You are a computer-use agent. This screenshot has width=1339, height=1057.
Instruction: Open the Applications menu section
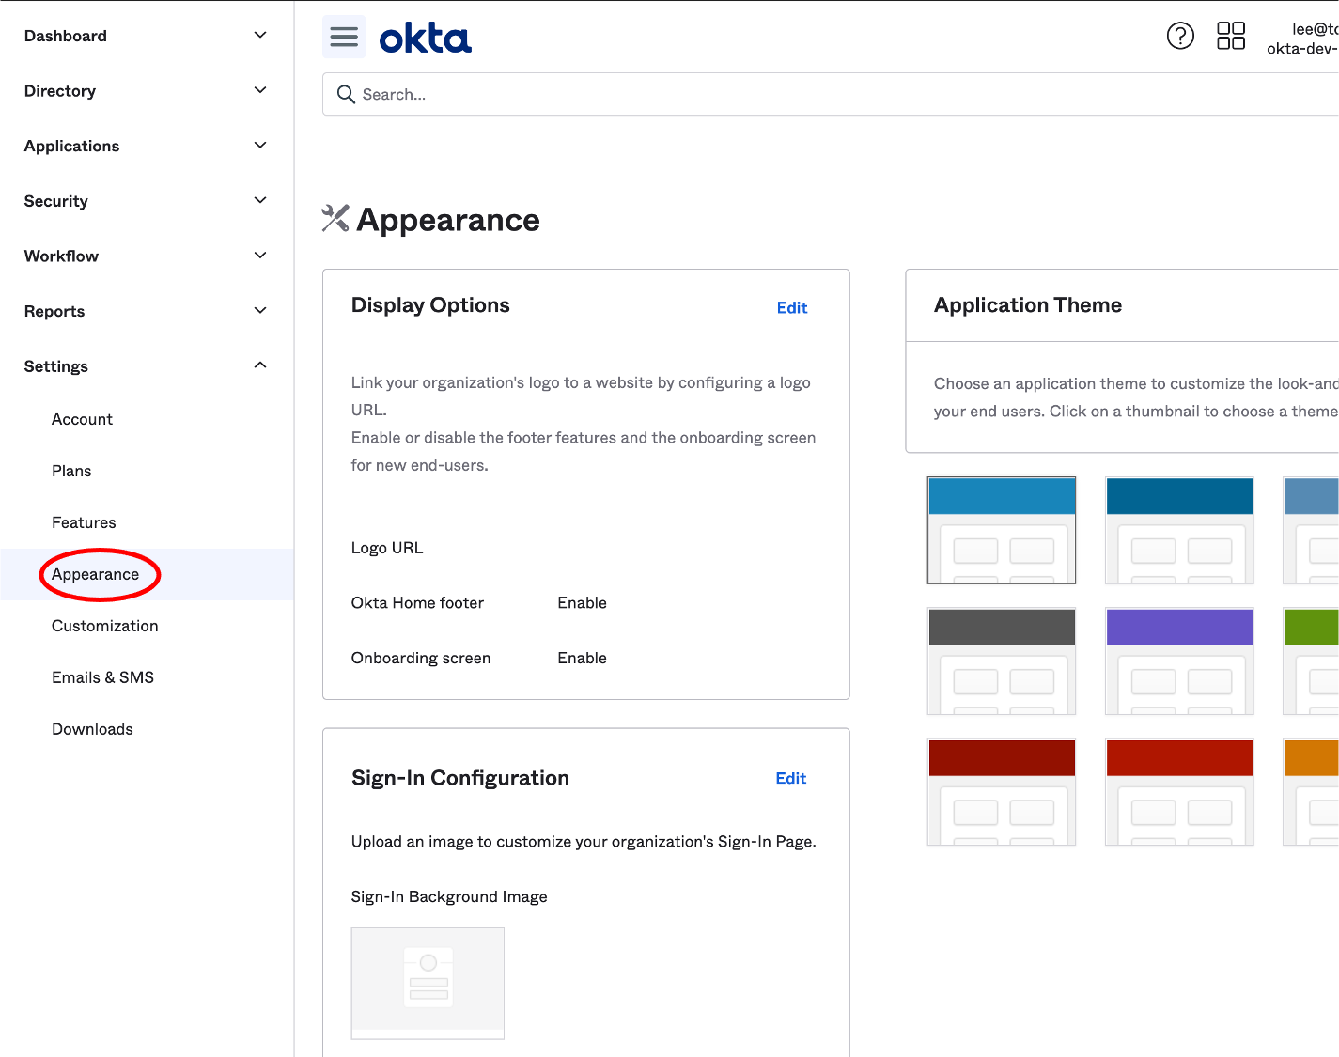(x=147, y=146)
